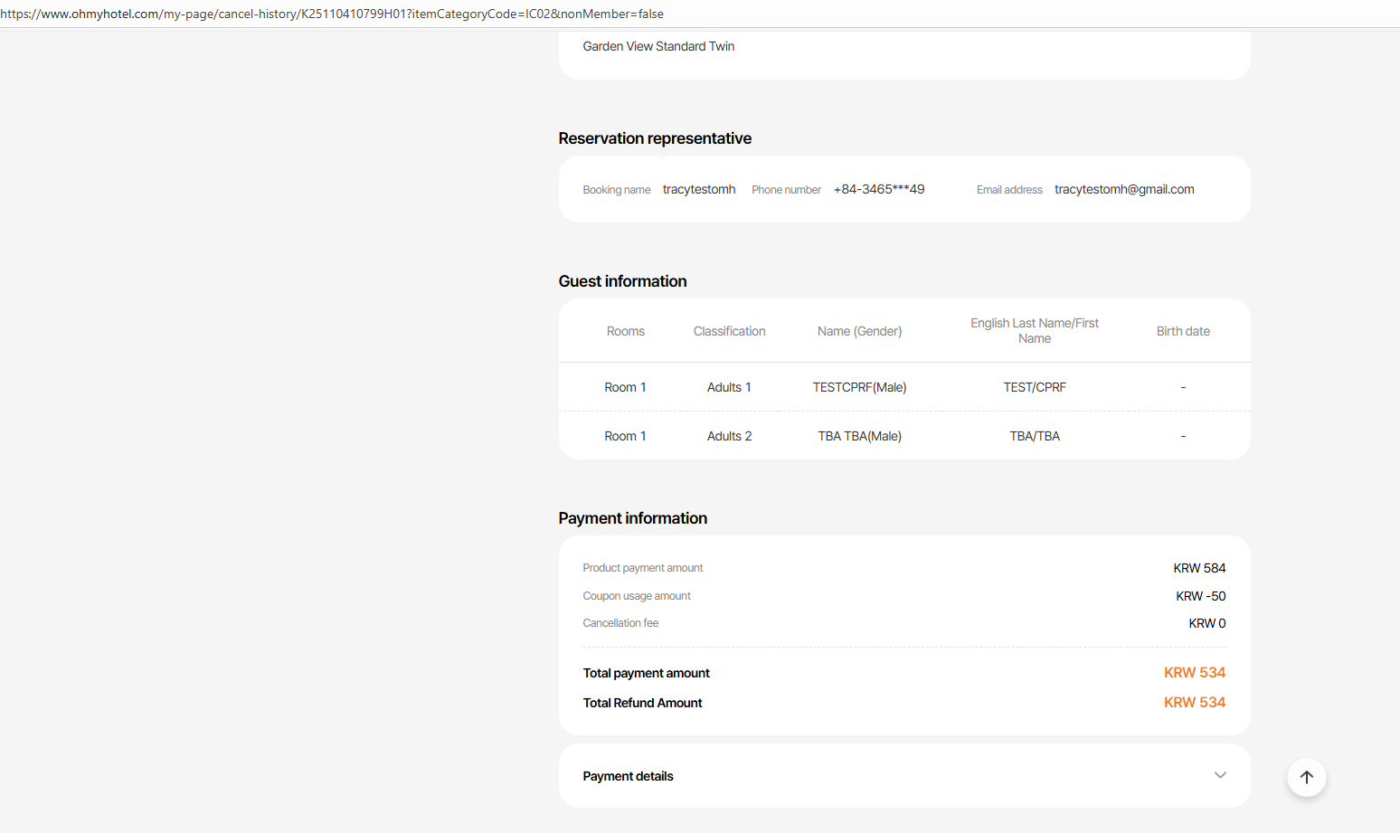Screen dimensions: 1400x833
Task: Click the tracytestomh@gmail.com email address
Action: (1124, 189)
